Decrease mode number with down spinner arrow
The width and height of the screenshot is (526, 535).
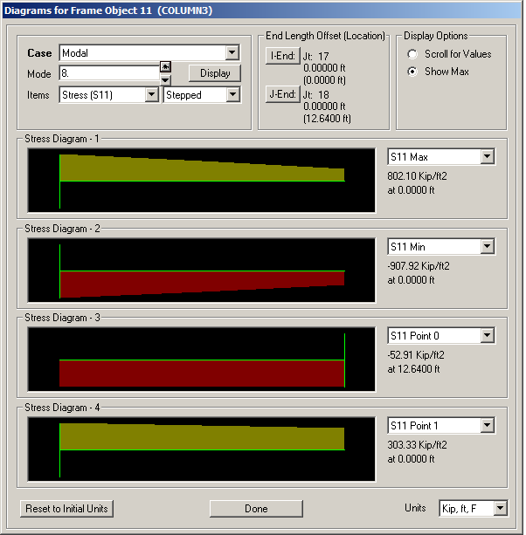point(165,79)
